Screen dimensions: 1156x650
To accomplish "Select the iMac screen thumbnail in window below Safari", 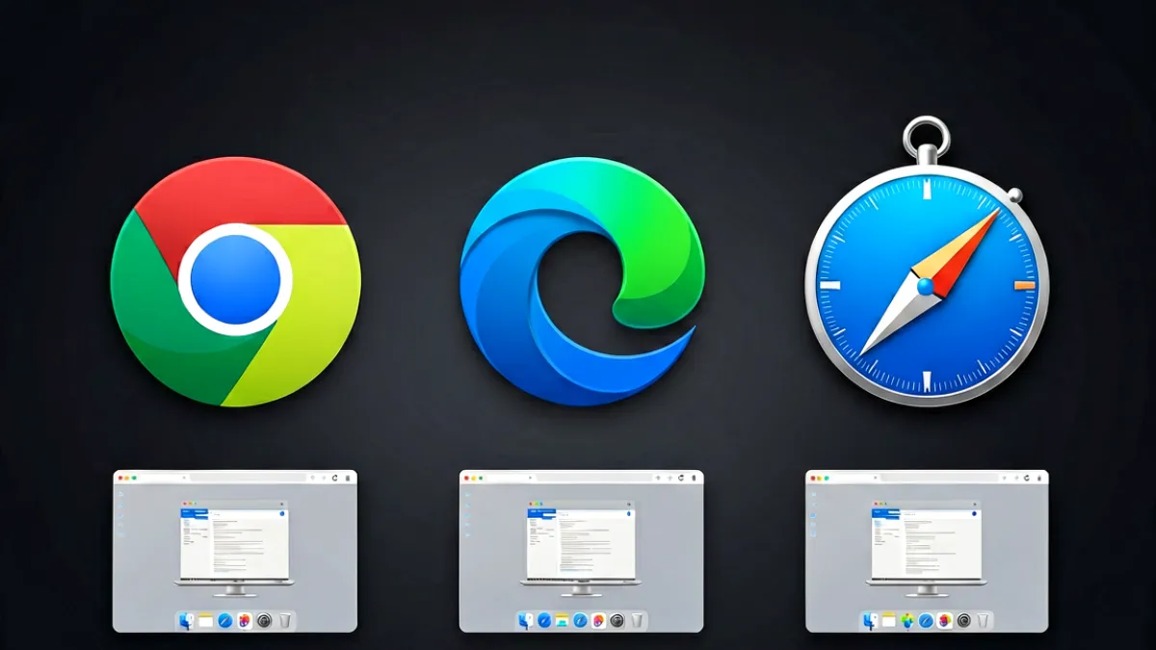I will coord(927,549).
